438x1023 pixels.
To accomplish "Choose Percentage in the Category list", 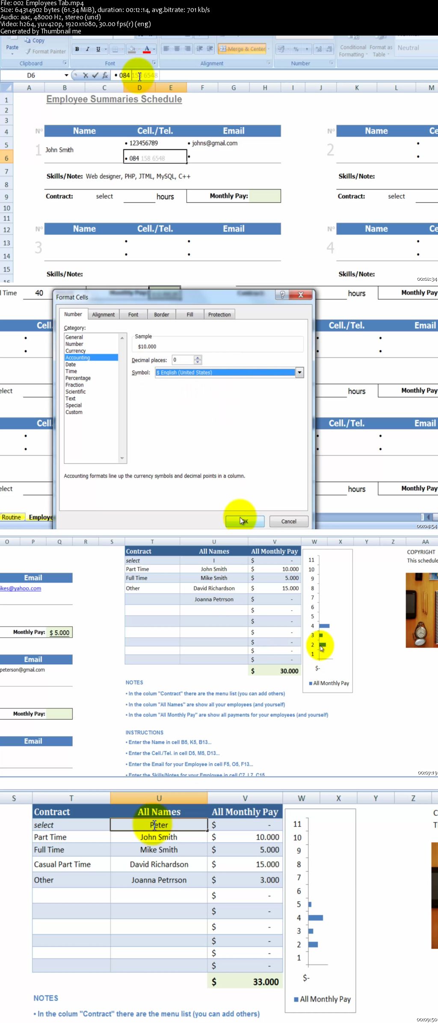I will [x=78, y=378].
